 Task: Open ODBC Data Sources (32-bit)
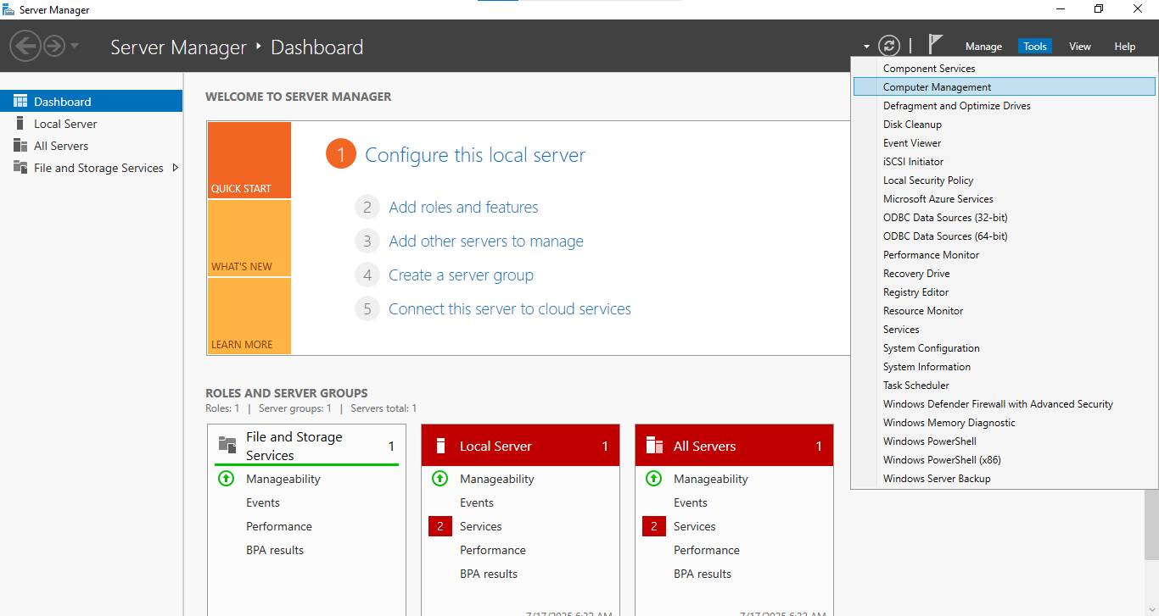[1005, 218]
